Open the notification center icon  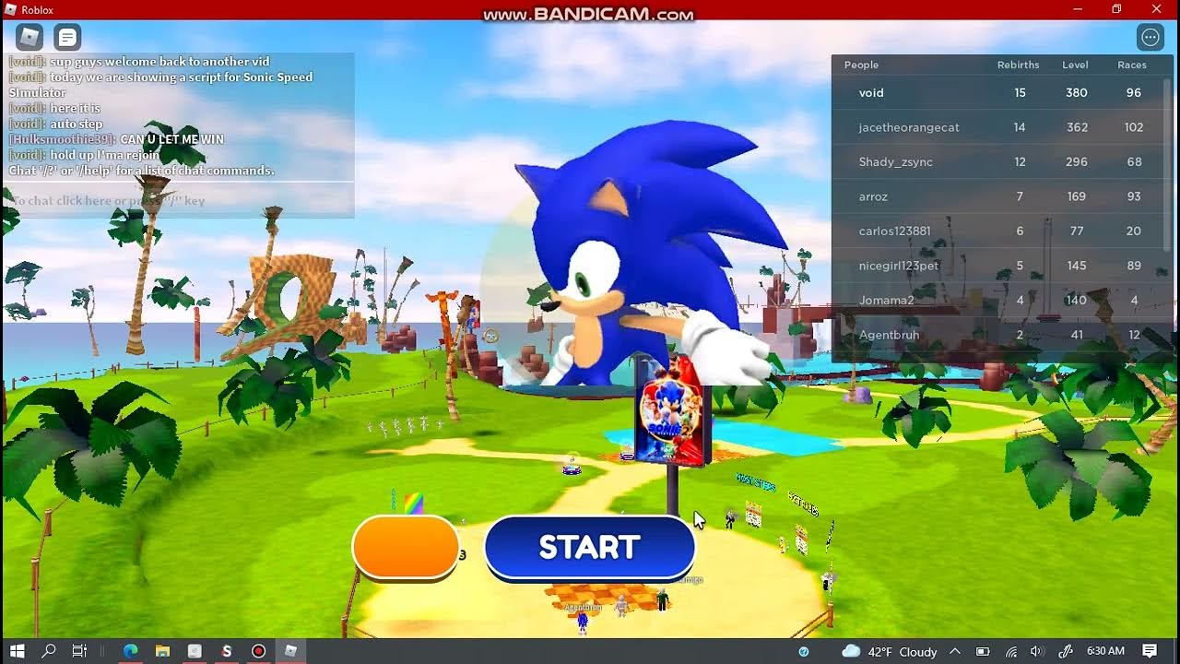tap(1150, 651)
